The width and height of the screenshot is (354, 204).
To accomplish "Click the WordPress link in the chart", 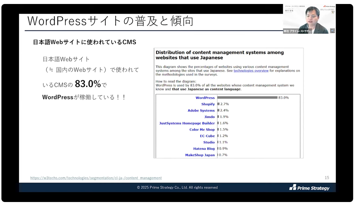I will click(x=205, y=98).
